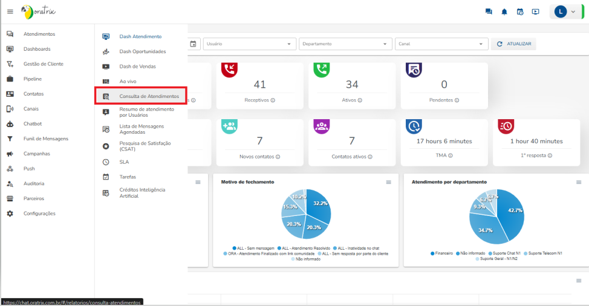Image resolution: width=589 pixels, height=306 pixels.
Task: Open the notifications bell
Action: point(504,11)
